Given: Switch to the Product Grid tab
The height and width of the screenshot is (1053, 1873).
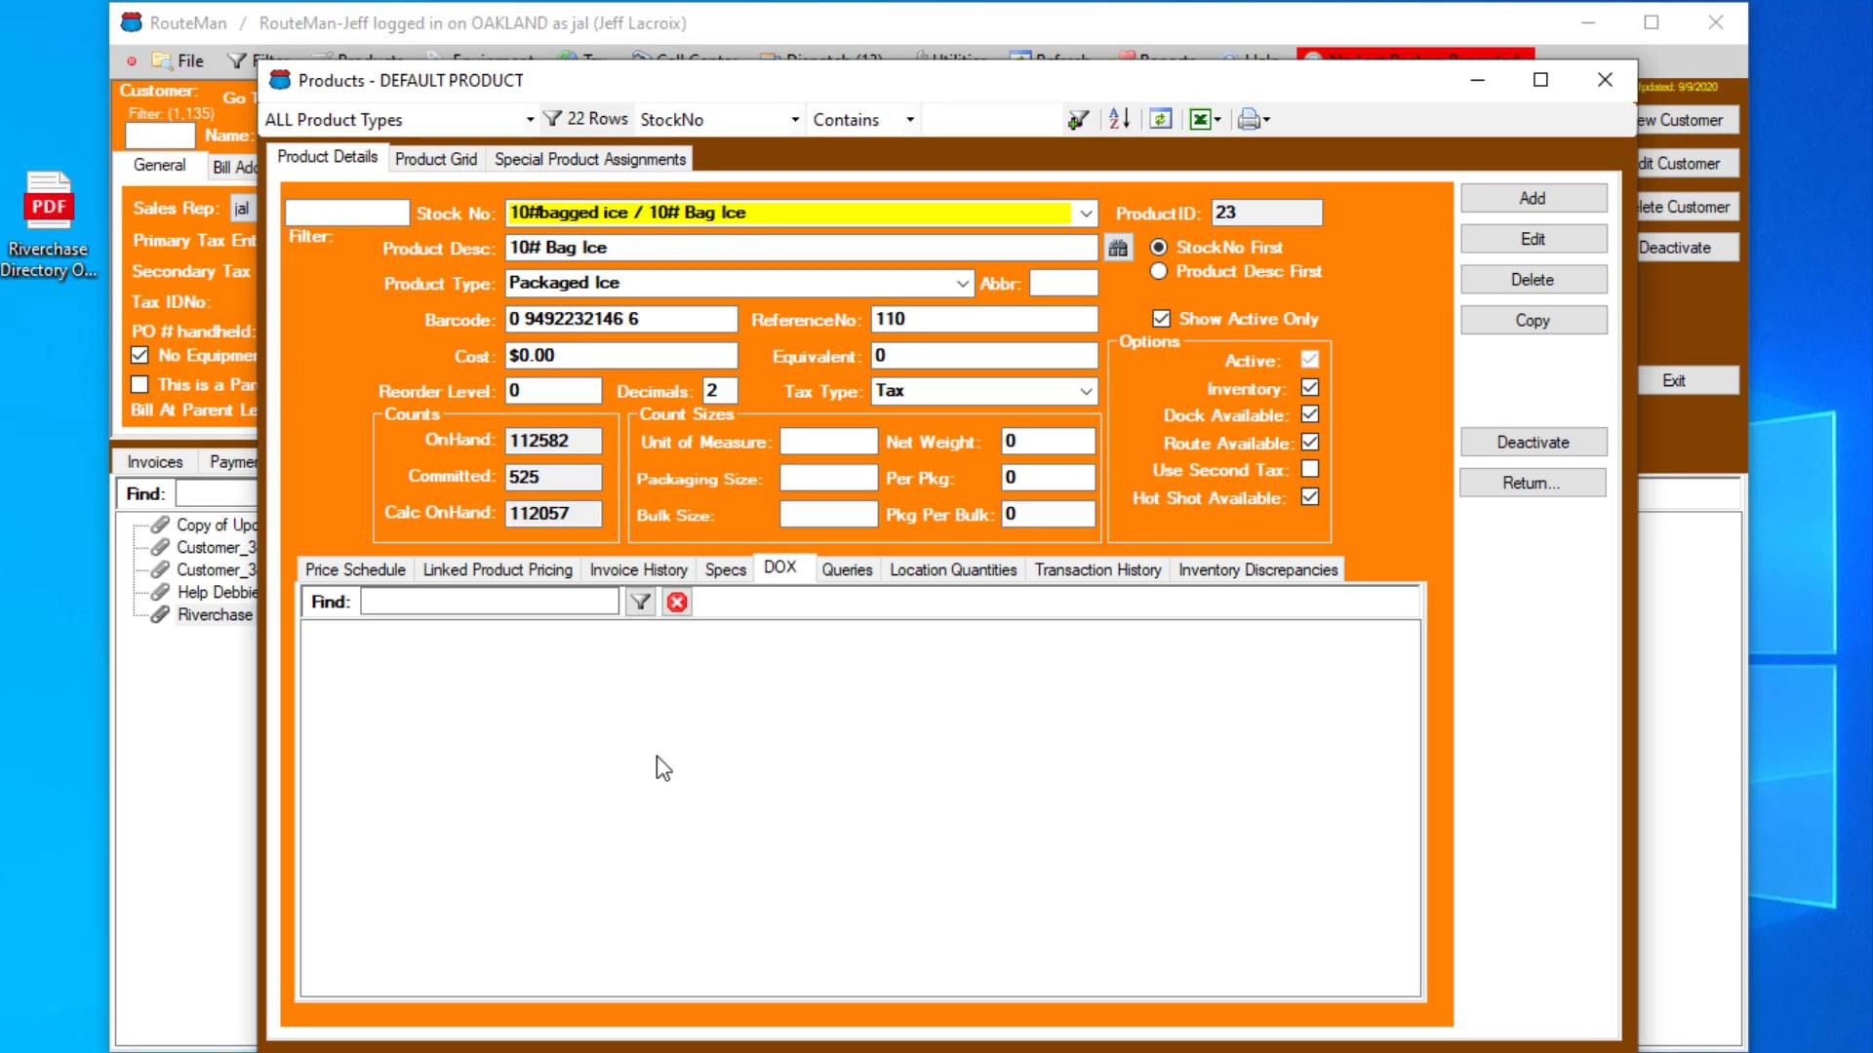Looking at the screenshot, I should (x=436, y=159).
